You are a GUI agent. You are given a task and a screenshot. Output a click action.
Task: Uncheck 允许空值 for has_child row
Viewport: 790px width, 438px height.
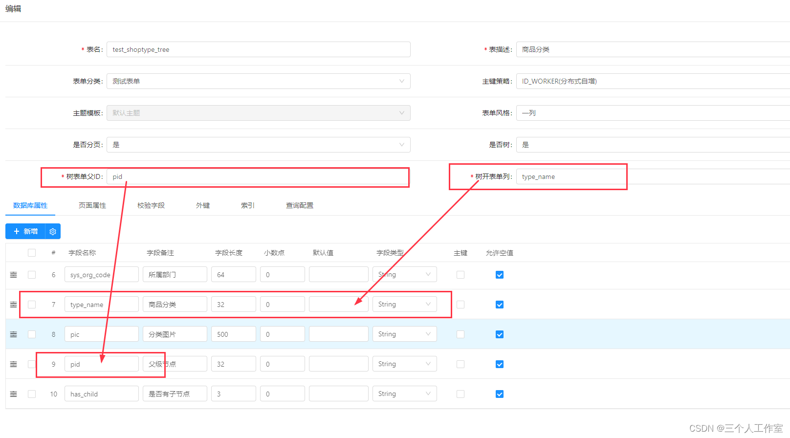tap(500, 394)
